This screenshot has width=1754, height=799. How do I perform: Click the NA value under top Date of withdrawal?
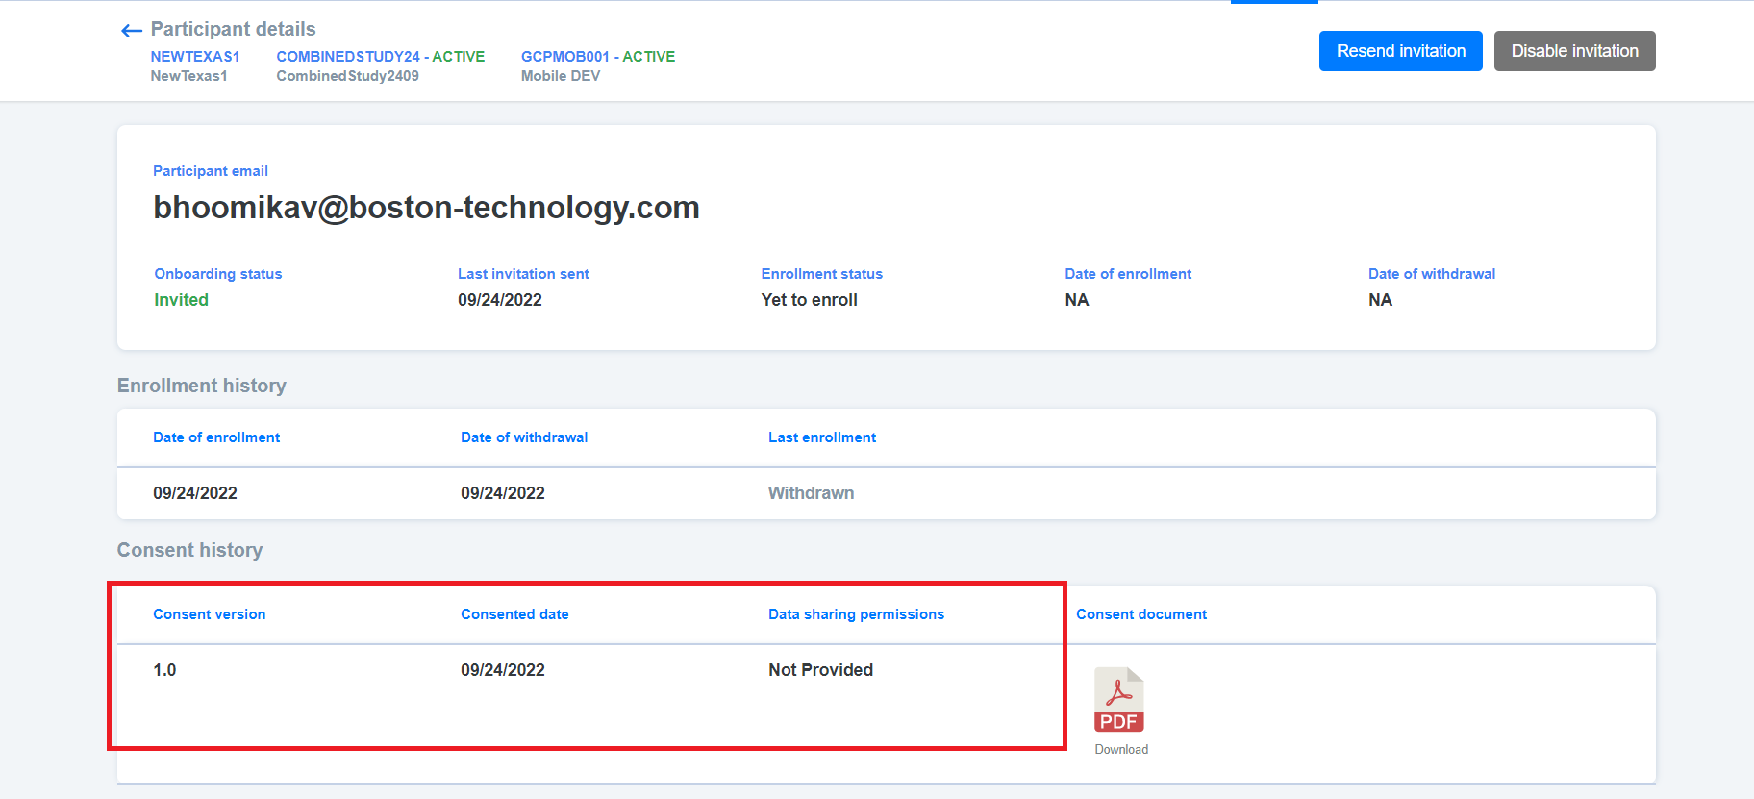pos(1380,300)
